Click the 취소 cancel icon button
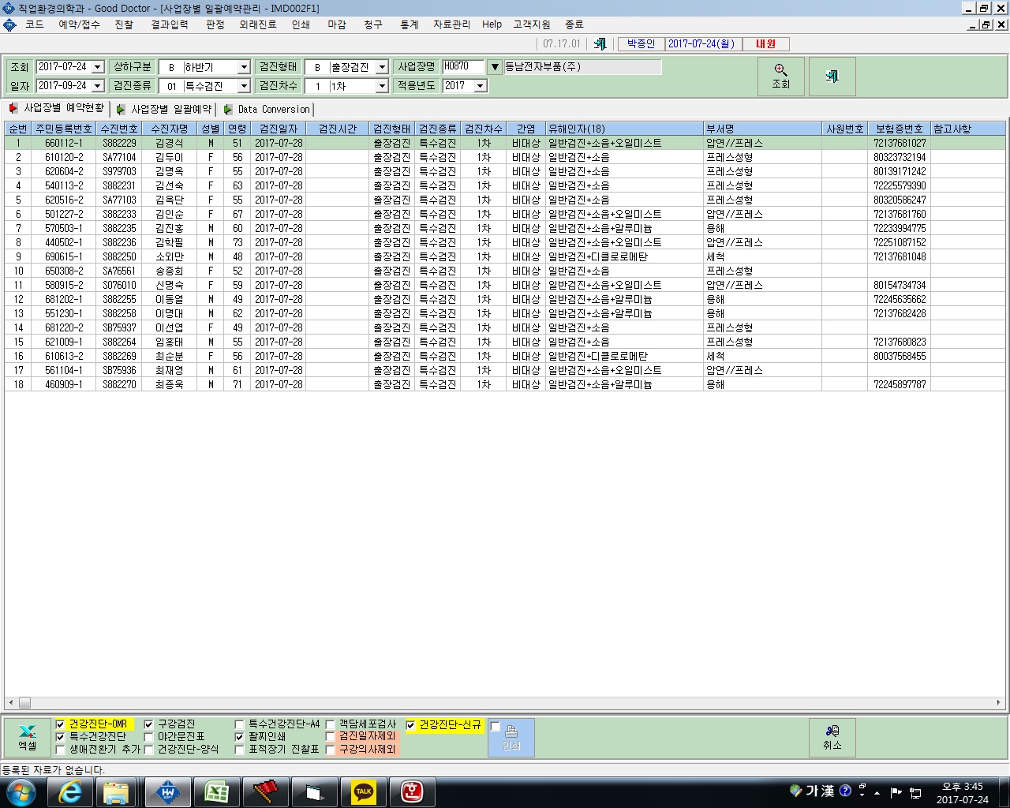The width and height of the screenshot is (1010, 808). [832, 738]
